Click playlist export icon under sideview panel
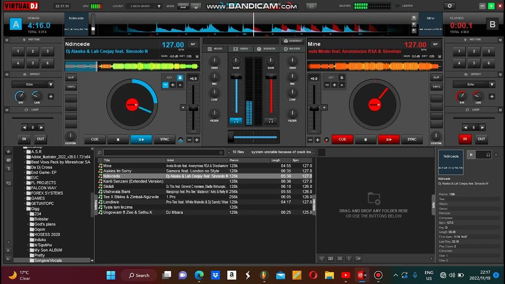This screenshot has width=505, height=284. pyautogui.click(x=358, y=258)
